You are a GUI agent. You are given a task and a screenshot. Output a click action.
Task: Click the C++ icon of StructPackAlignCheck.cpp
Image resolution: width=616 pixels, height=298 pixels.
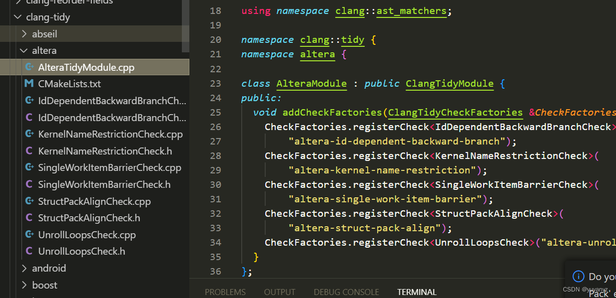point(29,201)
